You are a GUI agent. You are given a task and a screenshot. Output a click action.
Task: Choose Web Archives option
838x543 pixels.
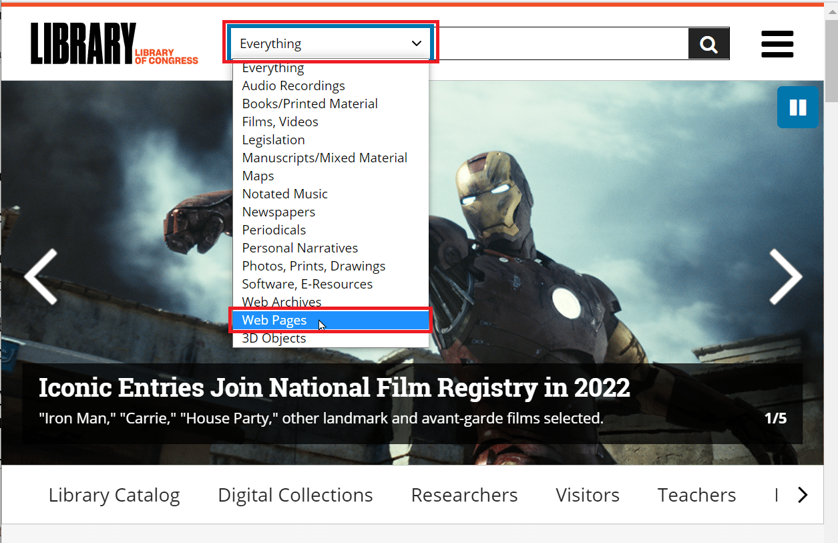click(x=331, y=302)
